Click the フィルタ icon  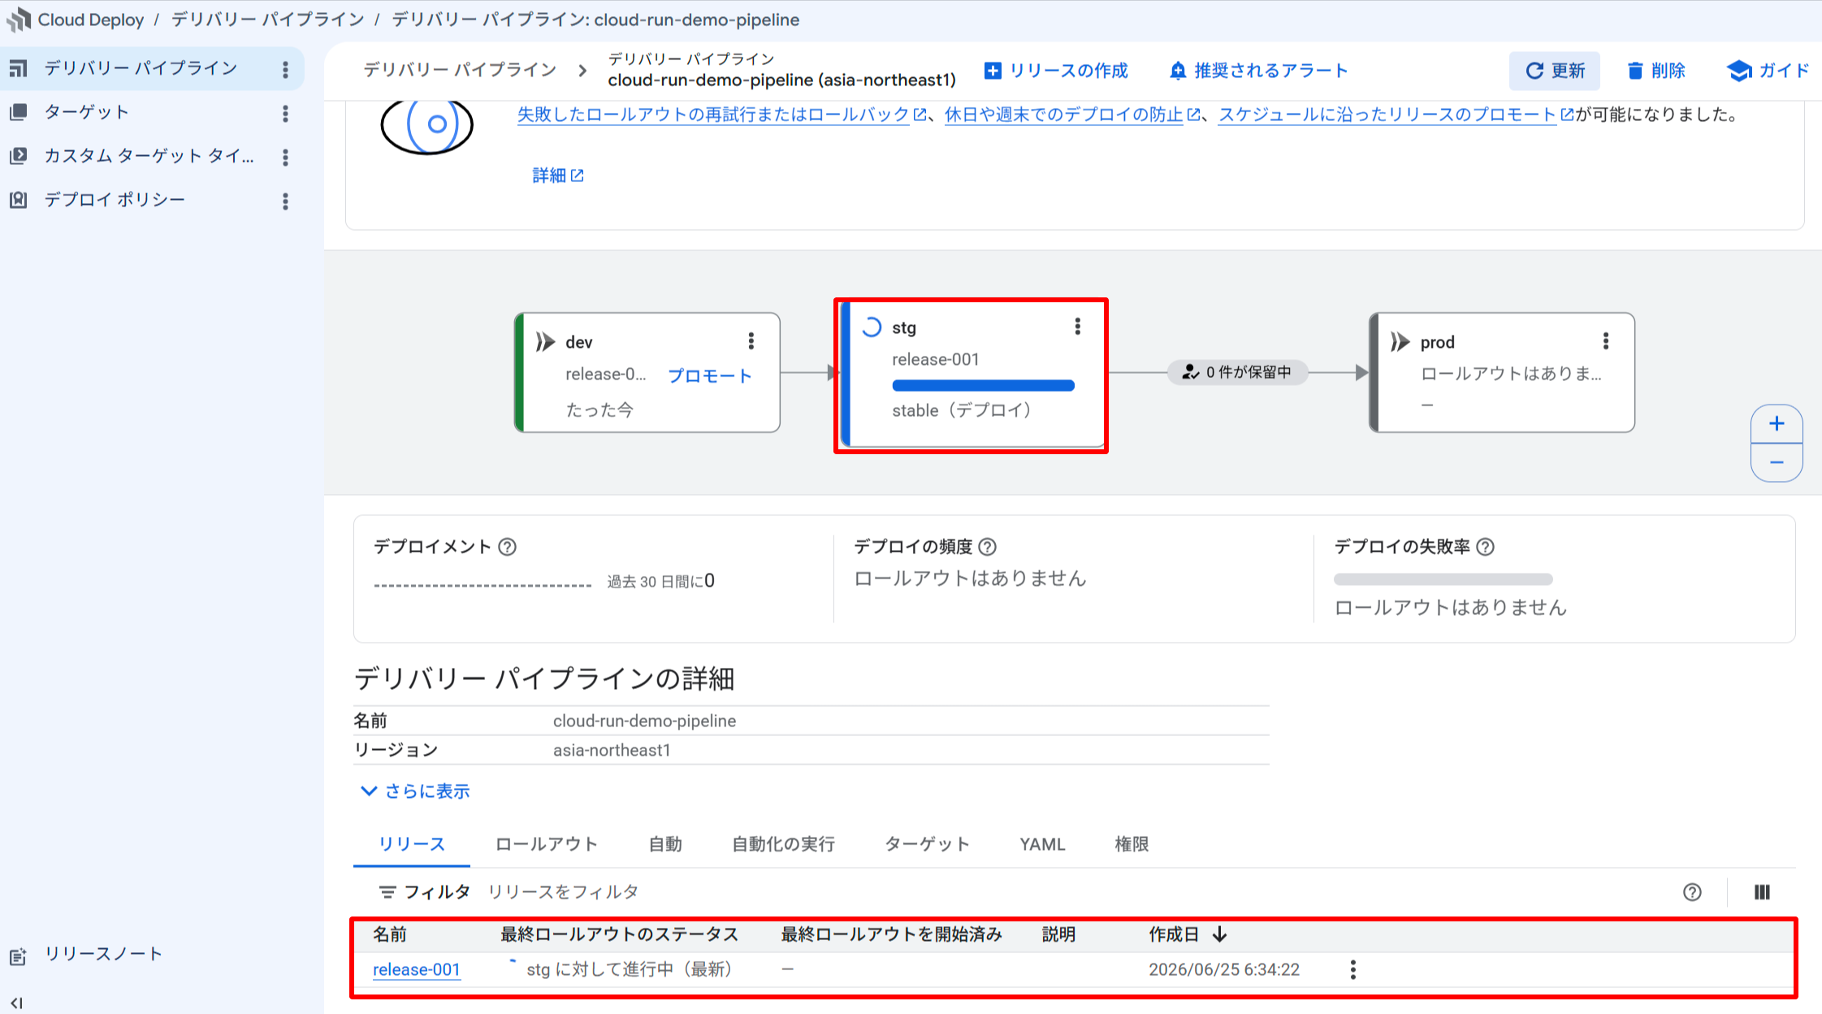[x=387, y=892]
